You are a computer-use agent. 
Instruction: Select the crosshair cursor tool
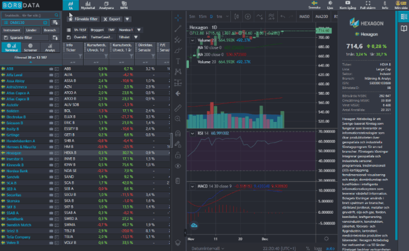click(178, 18)
